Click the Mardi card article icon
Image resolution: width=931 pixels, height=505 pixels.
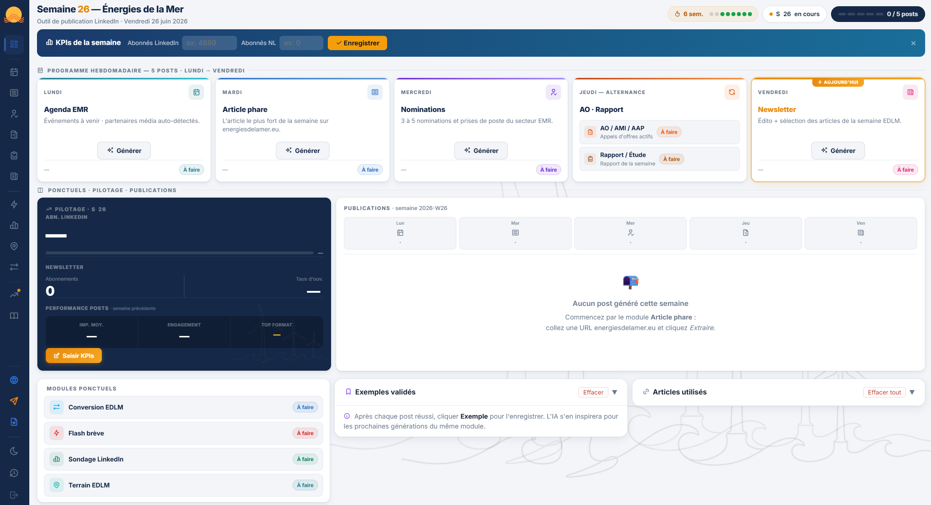coord(375,92)
